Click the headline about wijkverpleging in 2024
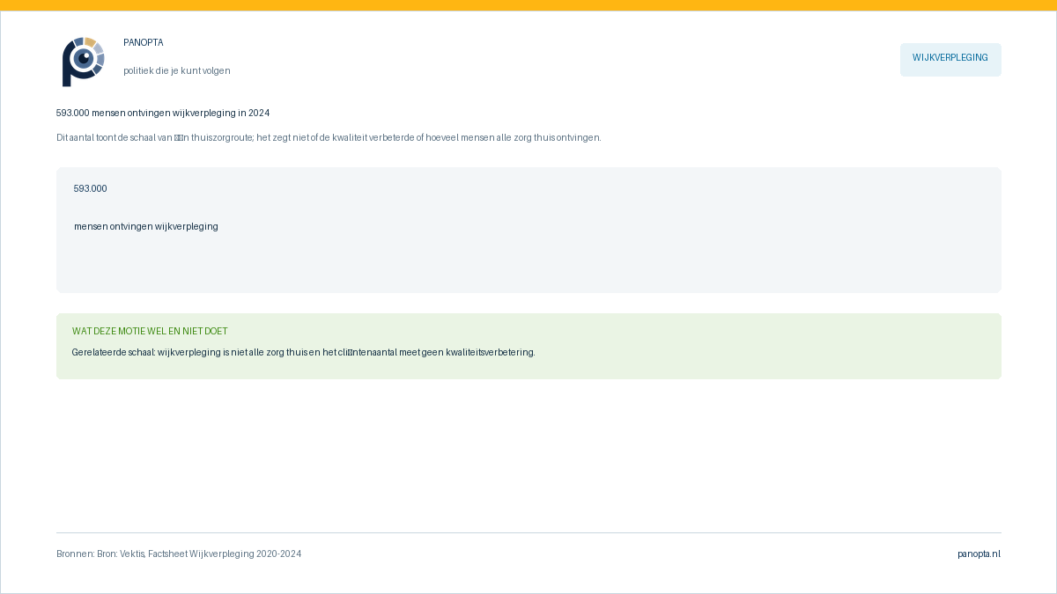This screenshot has height=594, width=1057. tap(163, 113)
